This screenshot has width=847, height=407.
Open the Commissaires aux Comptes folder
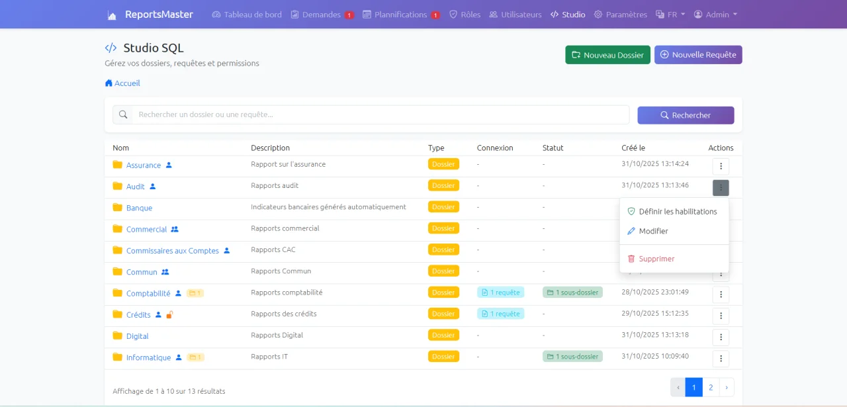click(173, 251)
